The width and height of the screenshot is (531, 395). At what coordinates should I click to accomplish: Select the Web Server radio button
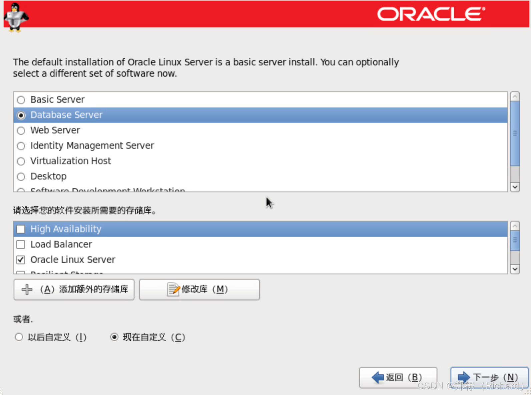pyautogui.click(x=21, y=130)
